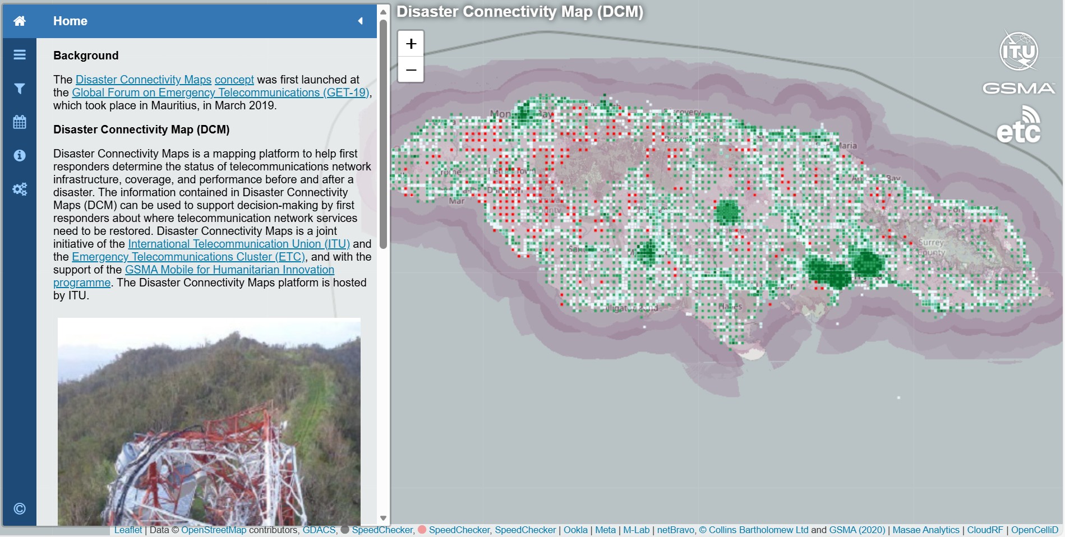Click the etc logo on the map

pyautogui.click(x=1018, y=127)
